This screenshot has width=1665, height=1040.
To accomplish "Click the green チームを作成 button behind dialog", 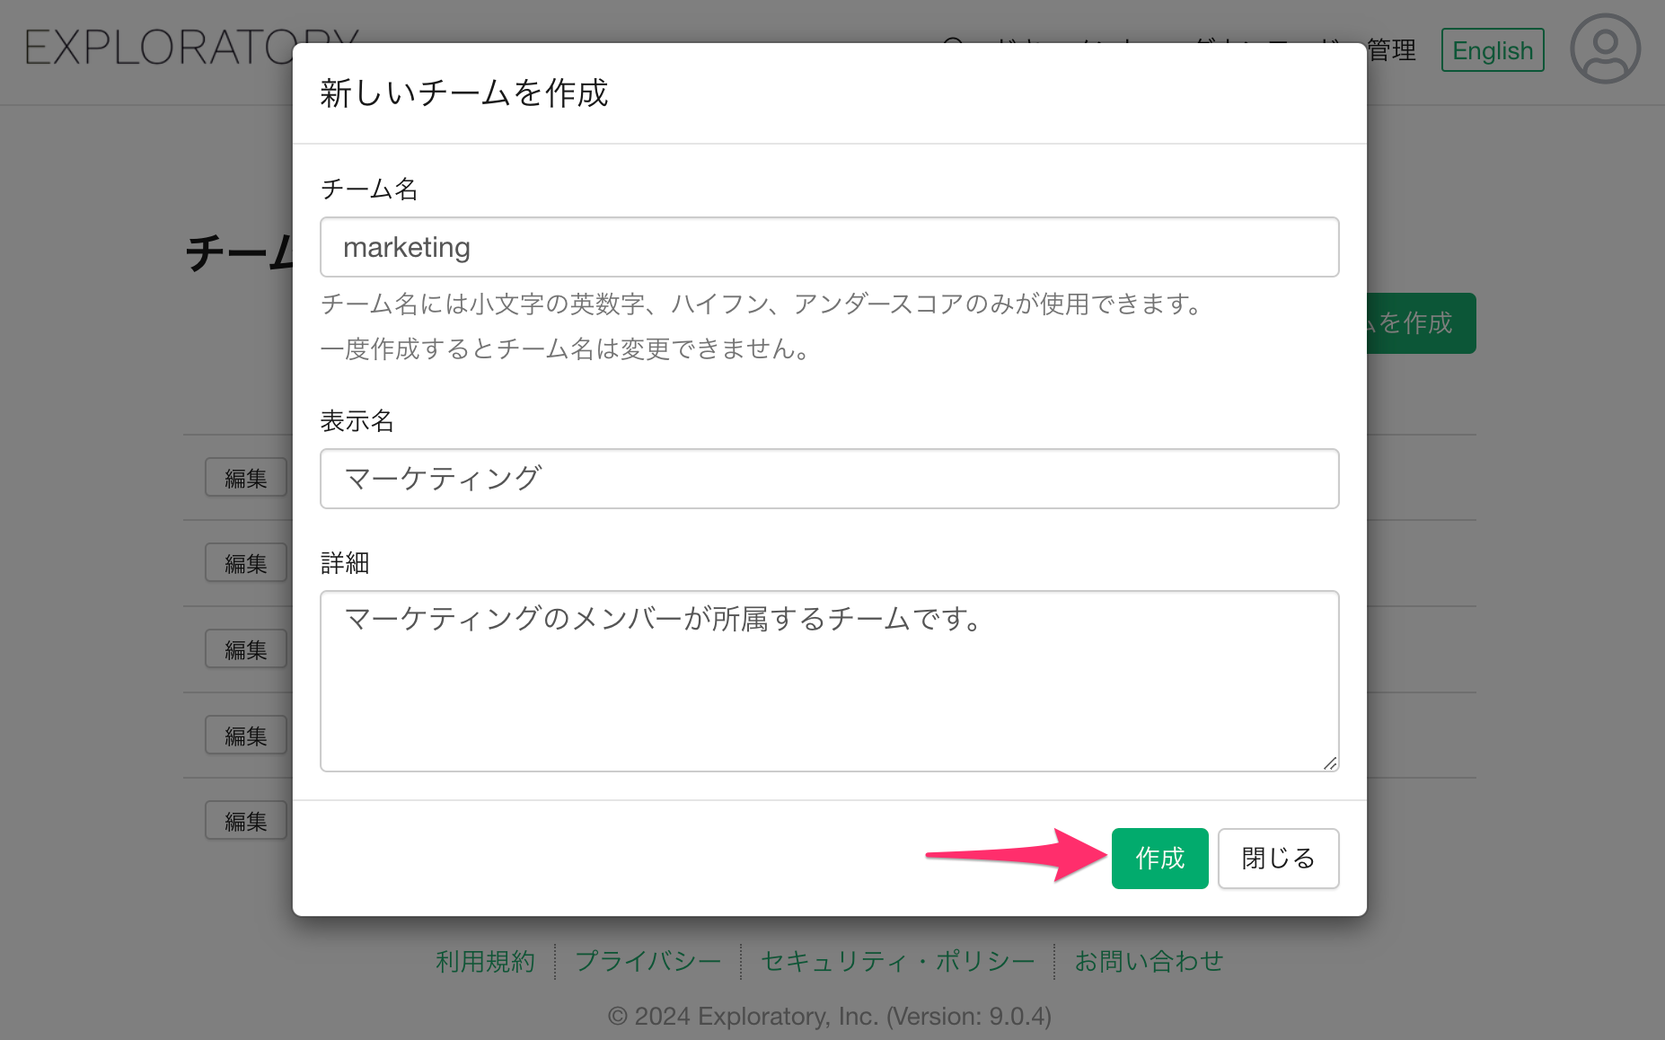I will [x=1423, y=323].
